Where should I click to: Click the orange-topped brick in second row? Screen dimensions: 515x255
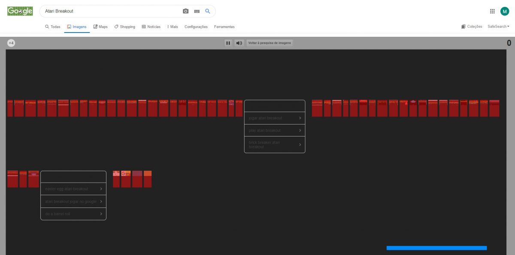[x=148, y=179]
